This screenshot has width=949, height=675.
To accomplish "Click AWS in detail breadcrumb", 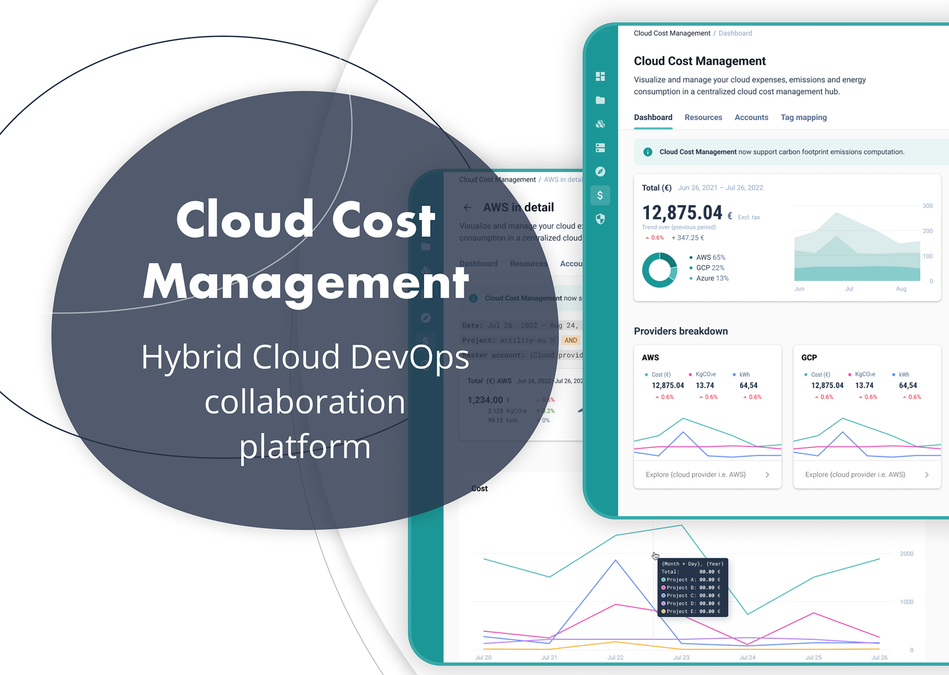I will point(563,180).
